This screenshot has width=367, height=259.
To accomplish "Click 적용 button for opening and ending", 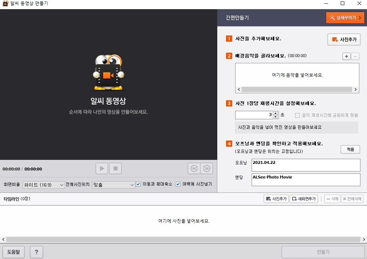I will click(350, 149).
